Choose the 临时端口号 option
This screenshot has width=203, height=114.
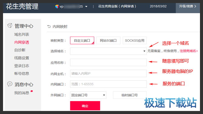point(130,95)
